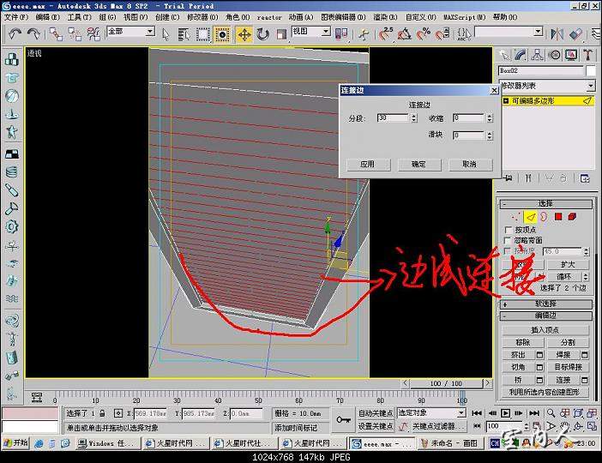Select the Move transform tool
Viewport: 602px width, 463px height.
244,34
